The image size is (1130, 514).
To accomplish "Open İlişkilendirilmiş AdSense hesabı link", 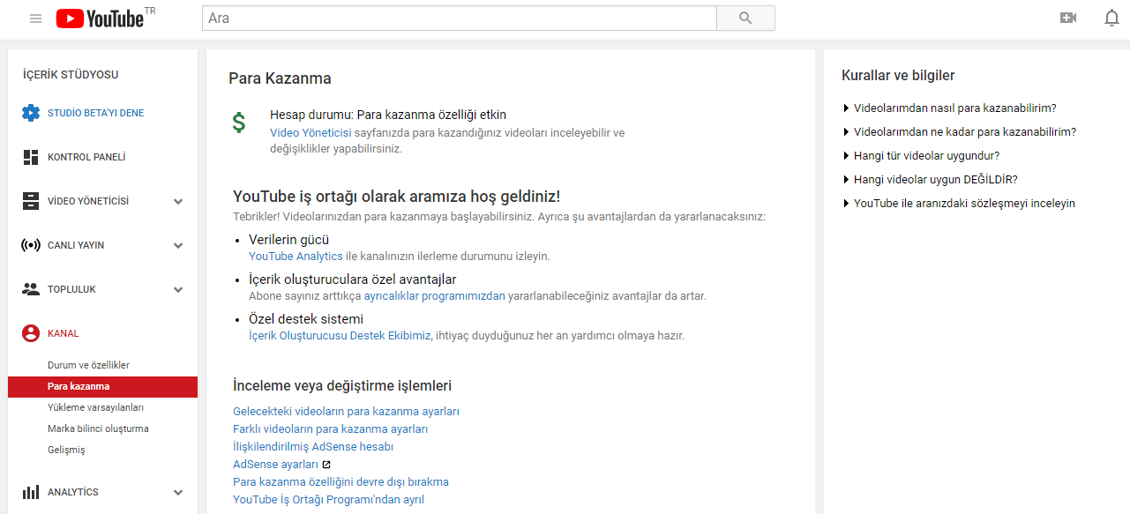I will point(313,447).
